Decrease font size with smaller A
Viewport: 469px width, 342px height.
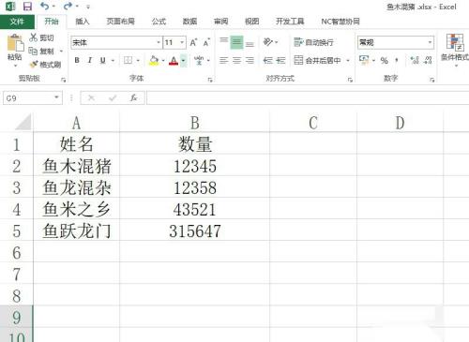(x=206, y=42)
